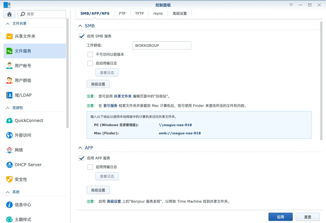The width and height of the screenshot is (326, 223).
Task: Click AFP 查看日志 button
Action: click(x=107, y=176)
